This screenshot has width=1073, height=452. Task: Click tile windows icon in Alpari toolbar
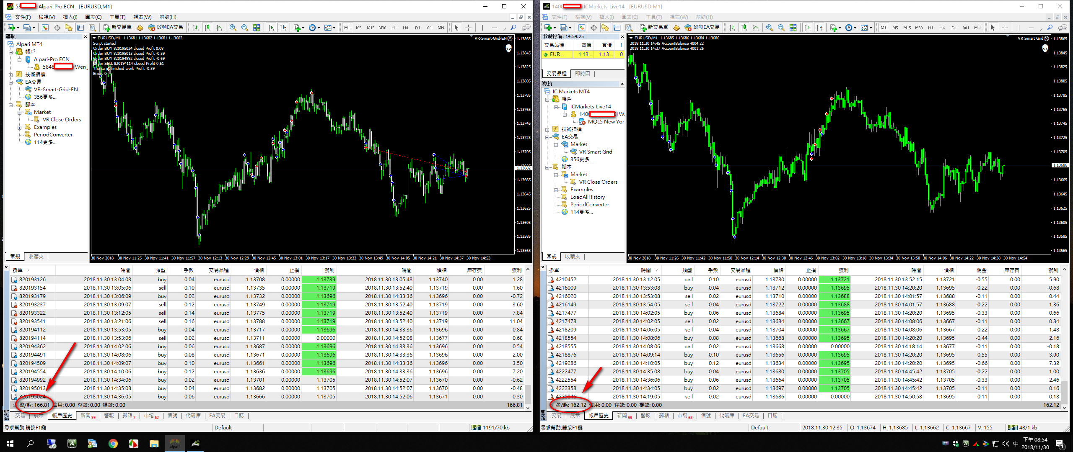pyautogui.click(x=257, y=28)
